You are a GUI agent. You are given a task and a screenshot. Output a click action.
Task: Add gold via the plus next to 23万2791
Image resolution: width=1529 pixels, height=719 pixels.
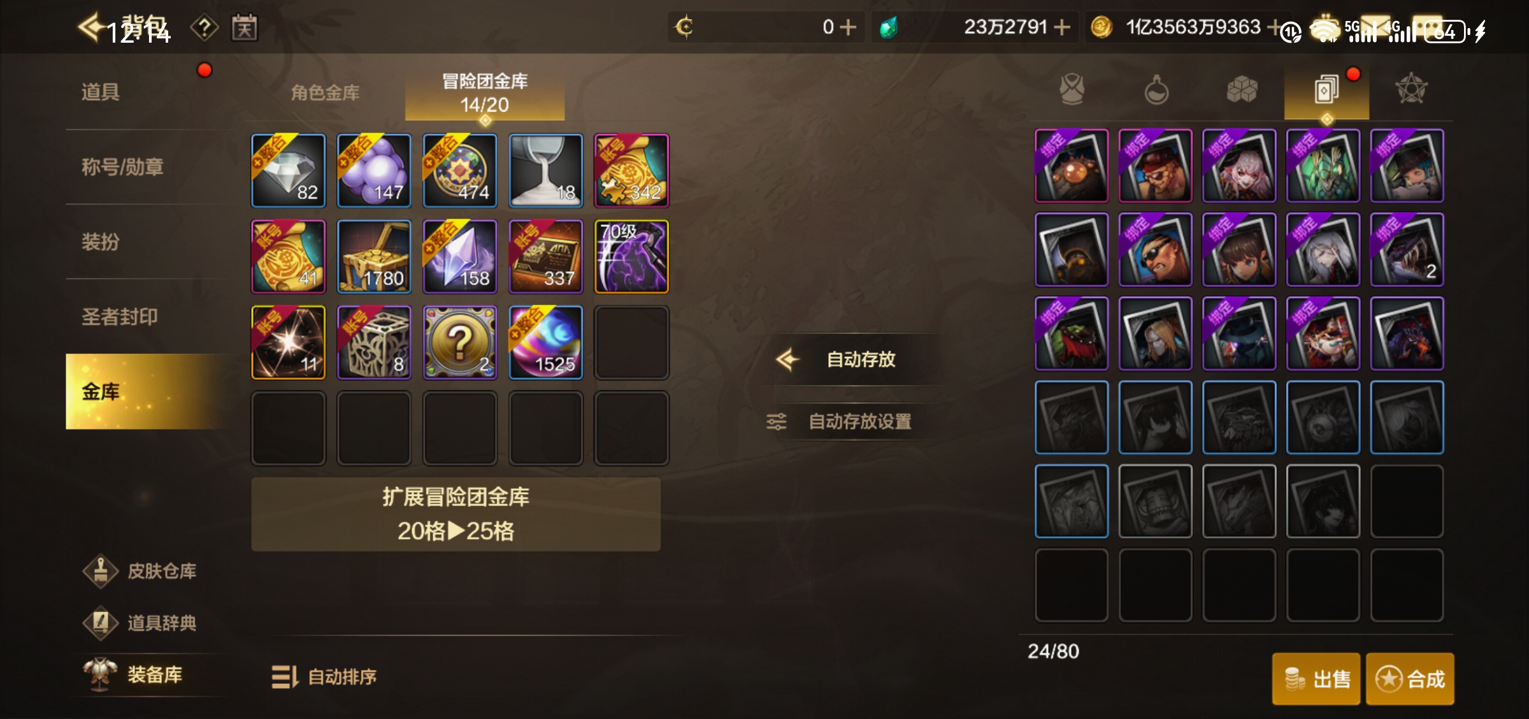coord(1062,27)
